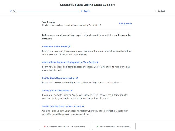Viewport: 175px width, 131px height.
Task: Click the checkmark icon beside Ask step
Action: [x=11, y=11]
